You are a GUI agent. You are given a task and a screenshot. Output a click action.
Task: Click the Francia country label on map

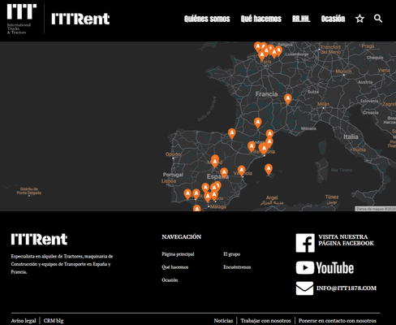coord(266,94)
